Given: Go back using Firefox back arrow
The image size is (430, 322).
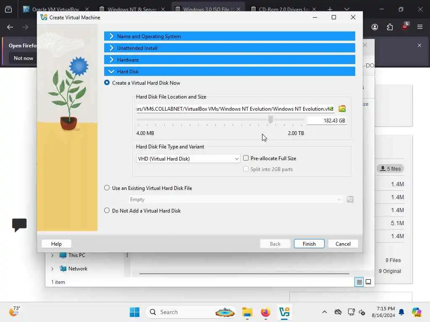Looking at the screenshot, I should pyautogui.click(x=10, y=27).
